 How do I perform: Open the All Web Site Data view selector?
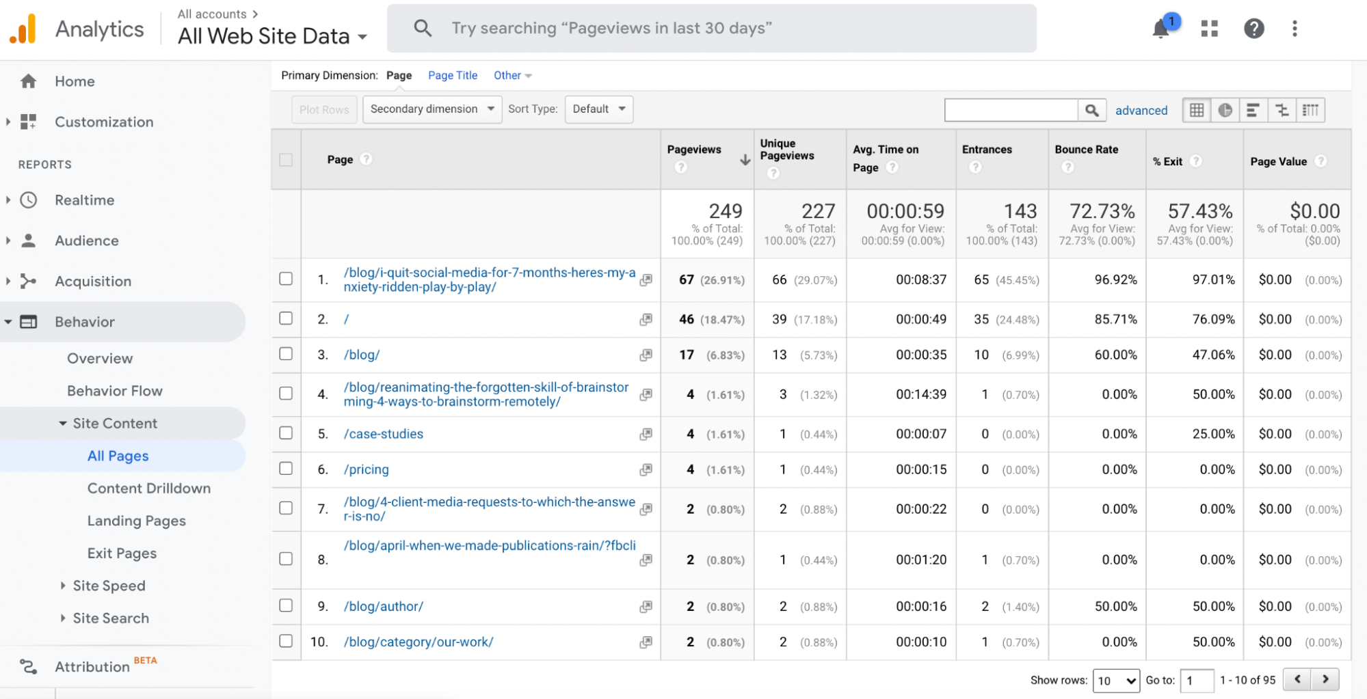tap(272, 36)
